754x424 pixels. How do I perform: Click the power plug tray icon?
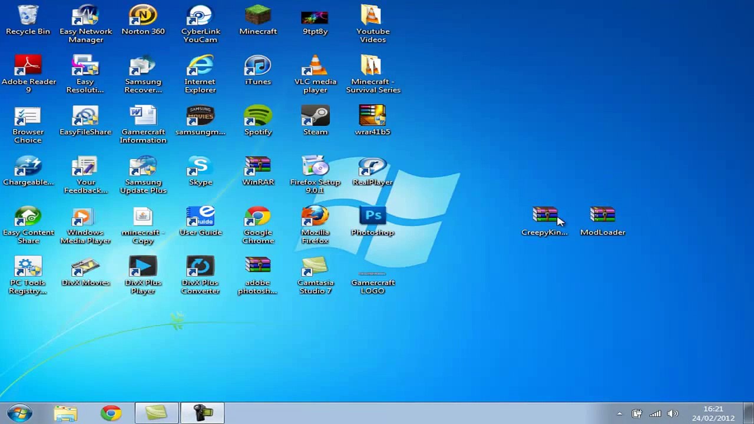click(637, 414)
